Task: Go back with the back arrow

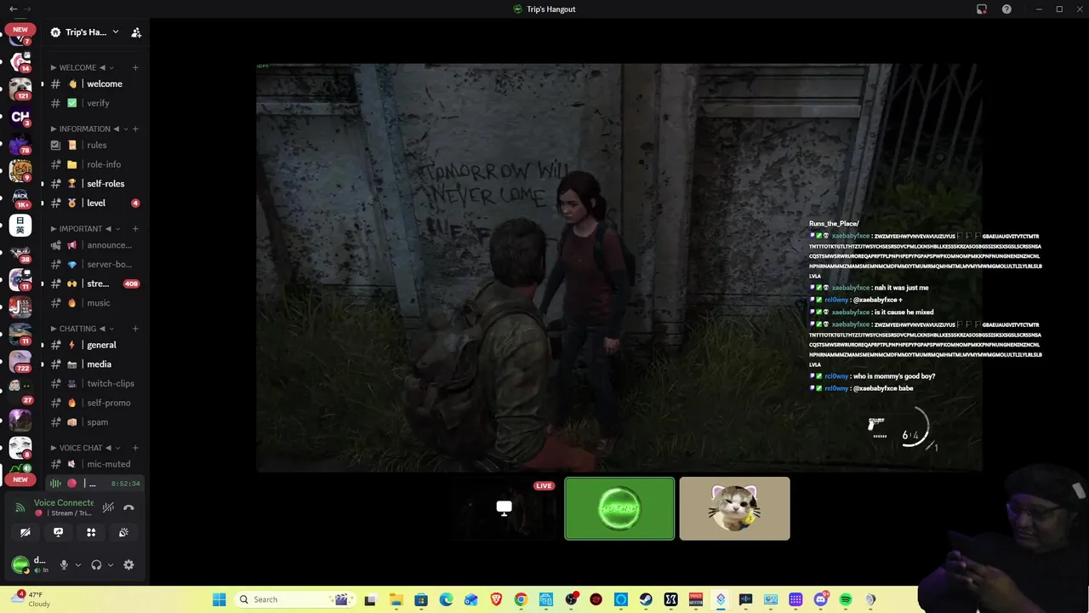Action: tap(13, 9)
